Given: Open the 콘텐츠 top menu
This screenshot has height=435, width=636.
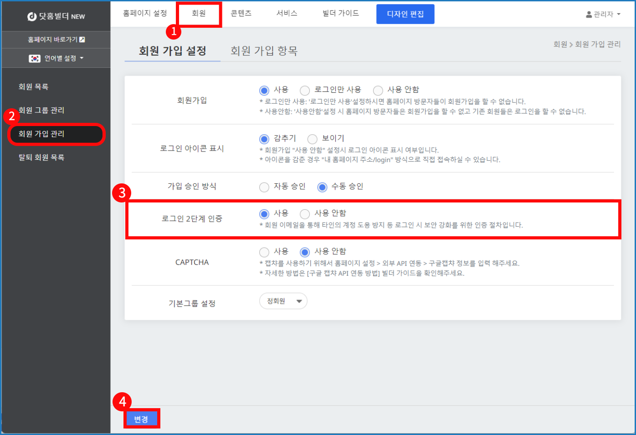Looking at the screenshot, I should coord(241,14).
